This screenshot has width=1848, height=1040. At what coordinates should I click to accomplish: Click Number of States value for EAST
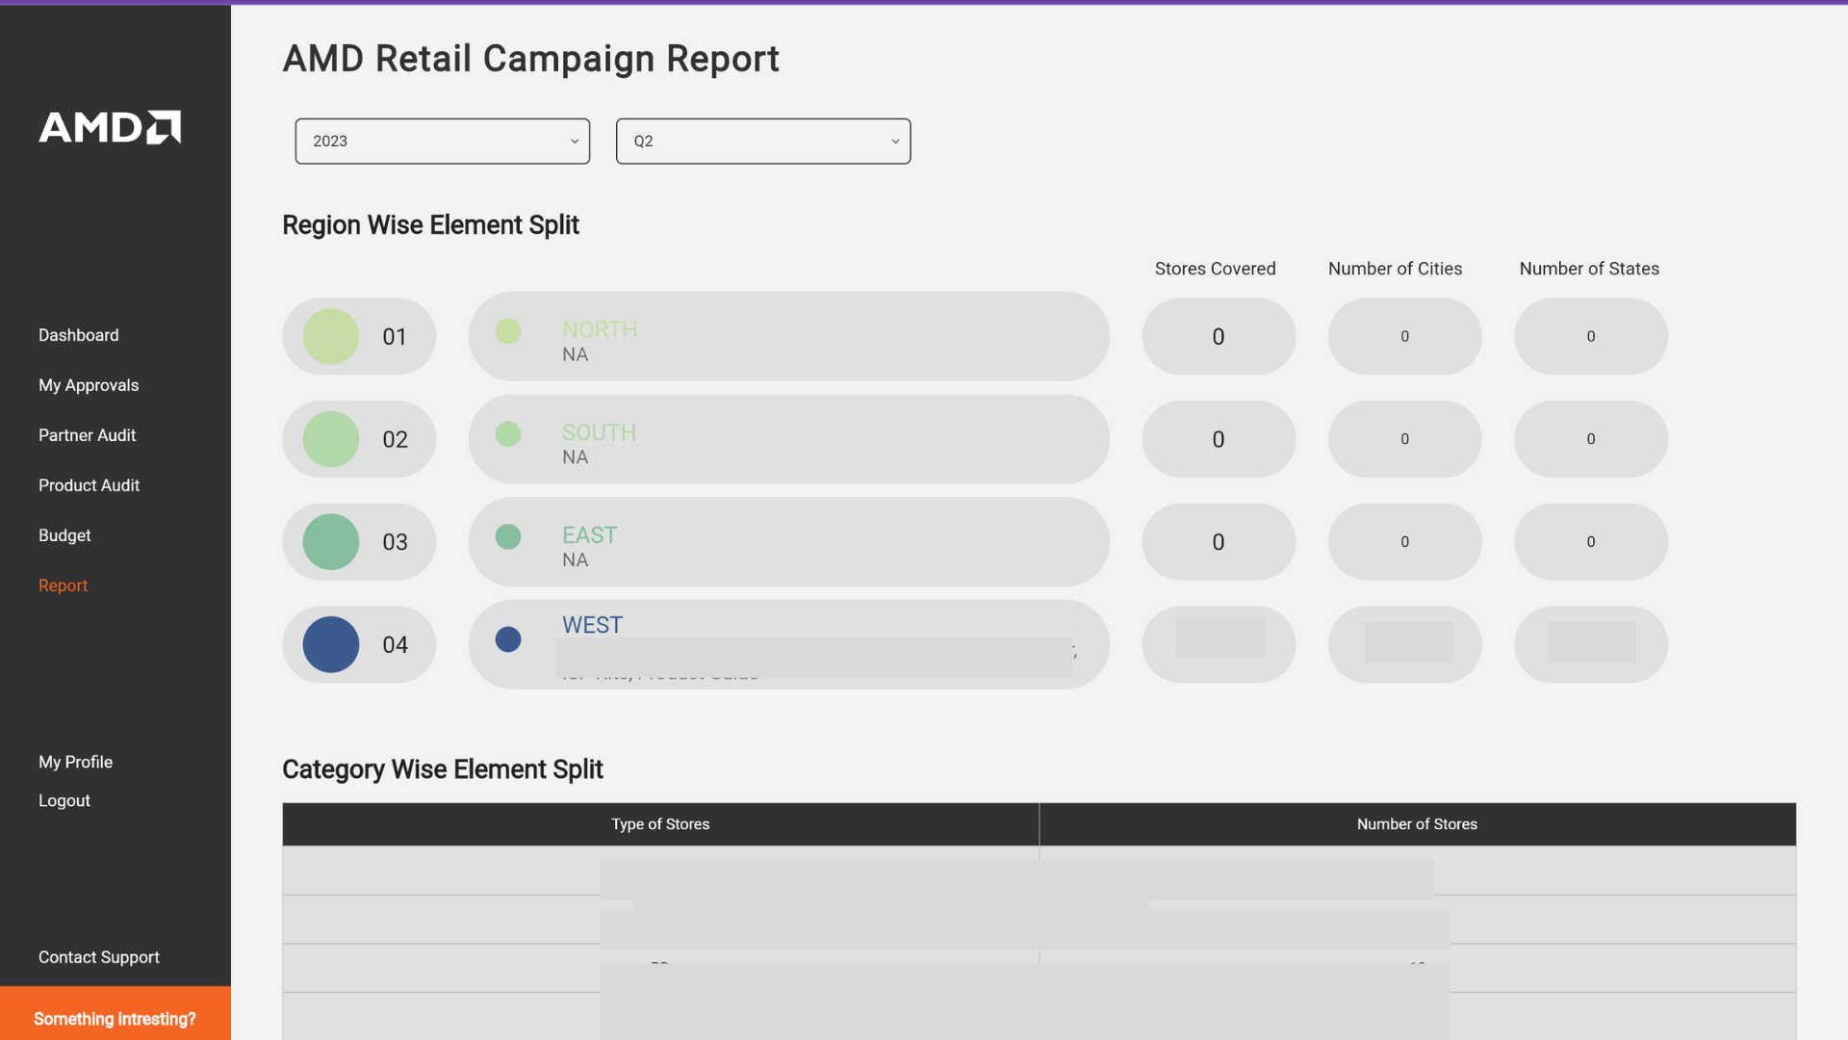(1591, 542)
